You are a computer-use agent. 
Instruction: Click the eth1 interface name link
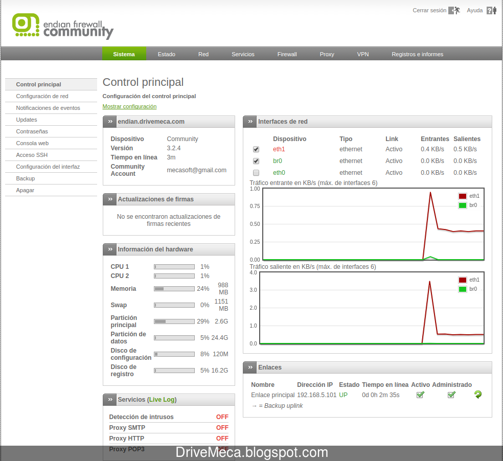point(279,149)
